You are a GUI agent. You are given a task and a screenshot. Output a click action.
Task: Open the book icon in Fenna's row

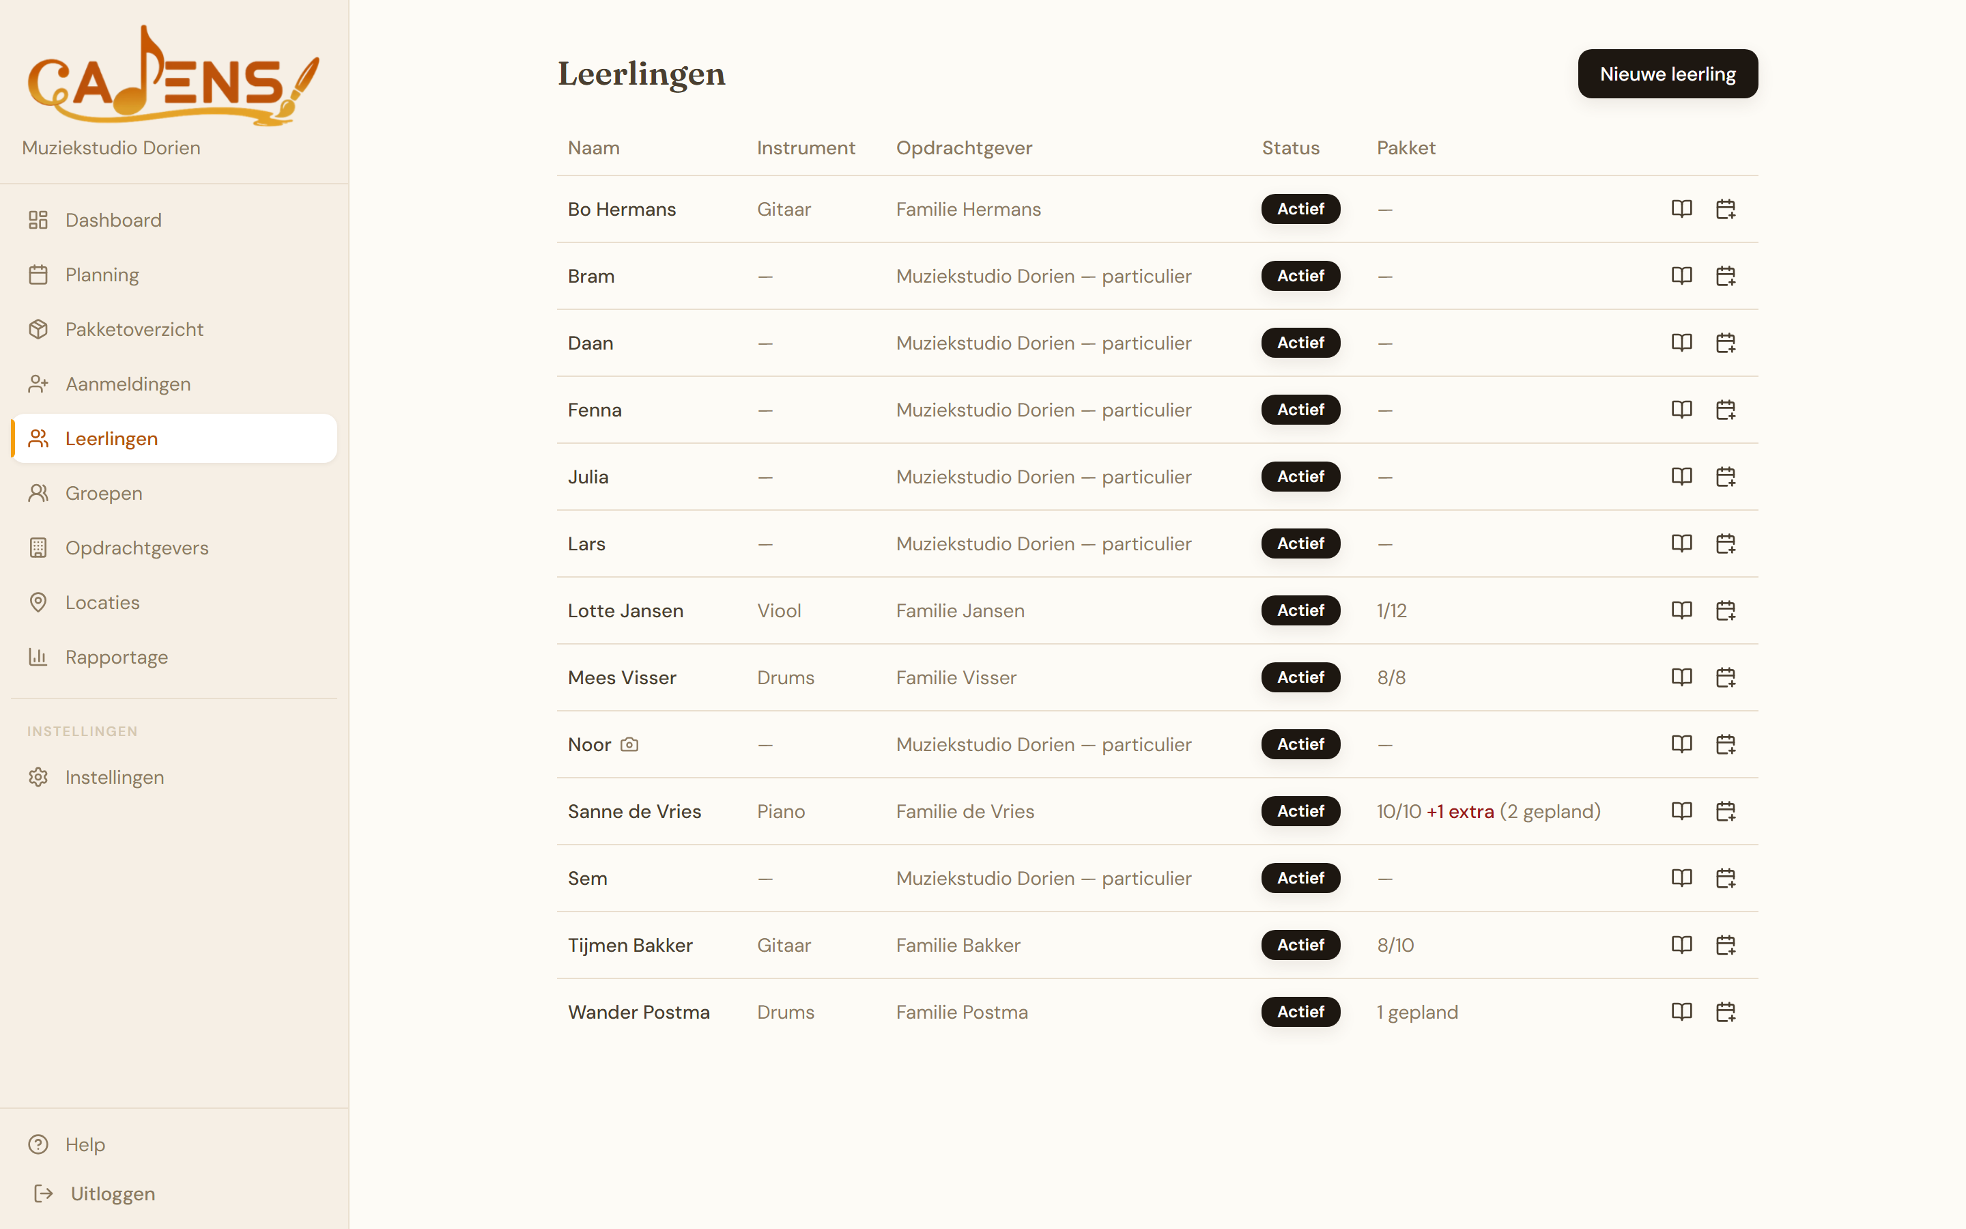1681,410
